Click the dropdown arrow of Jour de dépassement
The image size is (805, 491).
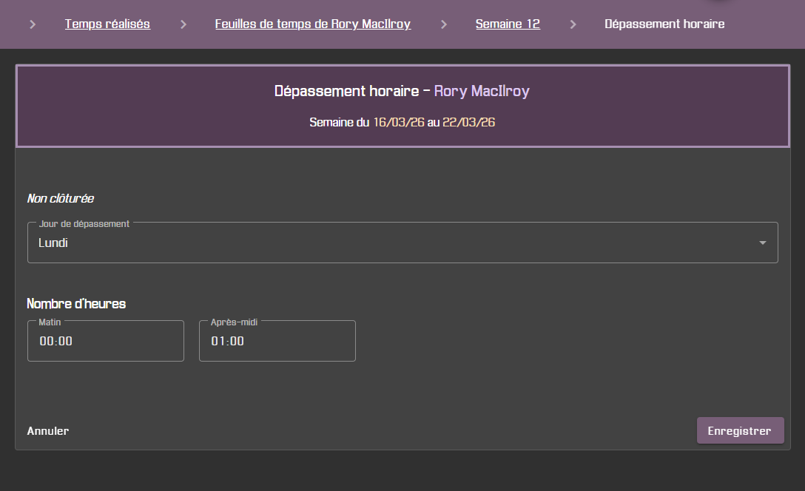[x=763, y=243]
